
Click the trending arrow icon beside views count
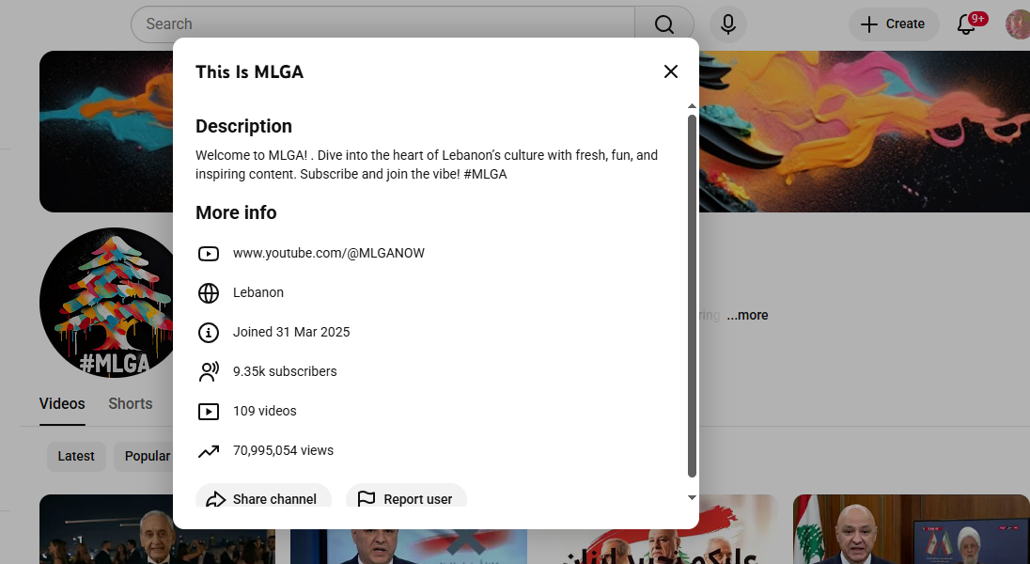point(208,450)
